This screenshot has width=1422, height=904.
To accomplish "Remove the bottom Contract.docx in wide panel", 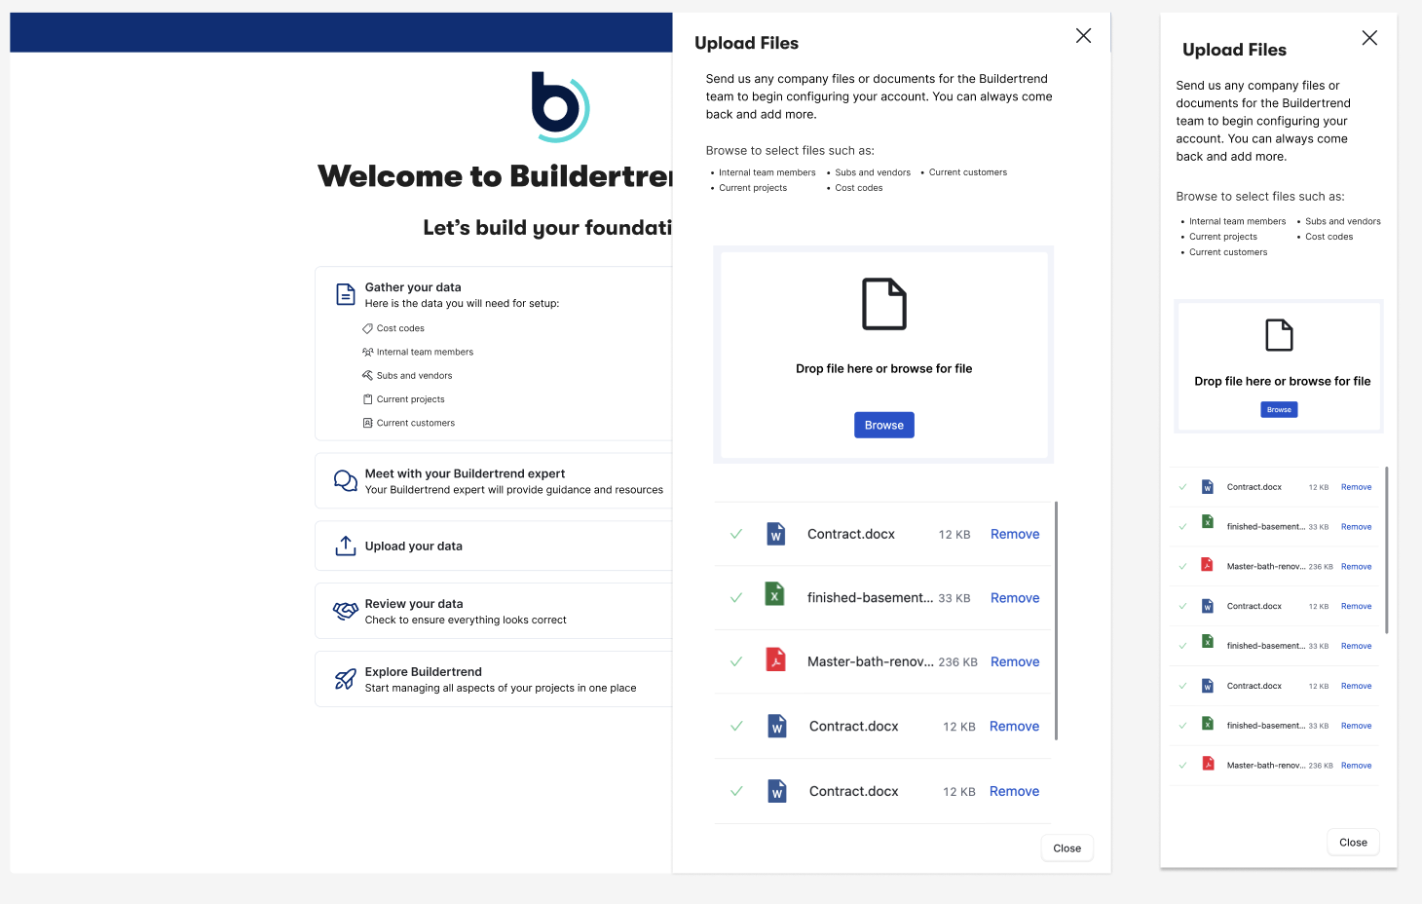I will pos(1014,791).
